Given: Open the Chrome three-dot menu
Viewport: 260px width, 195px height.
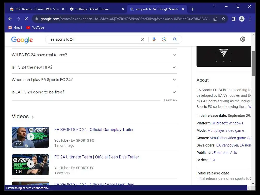Looking at the screenshot, I should [x=250, y=19].
